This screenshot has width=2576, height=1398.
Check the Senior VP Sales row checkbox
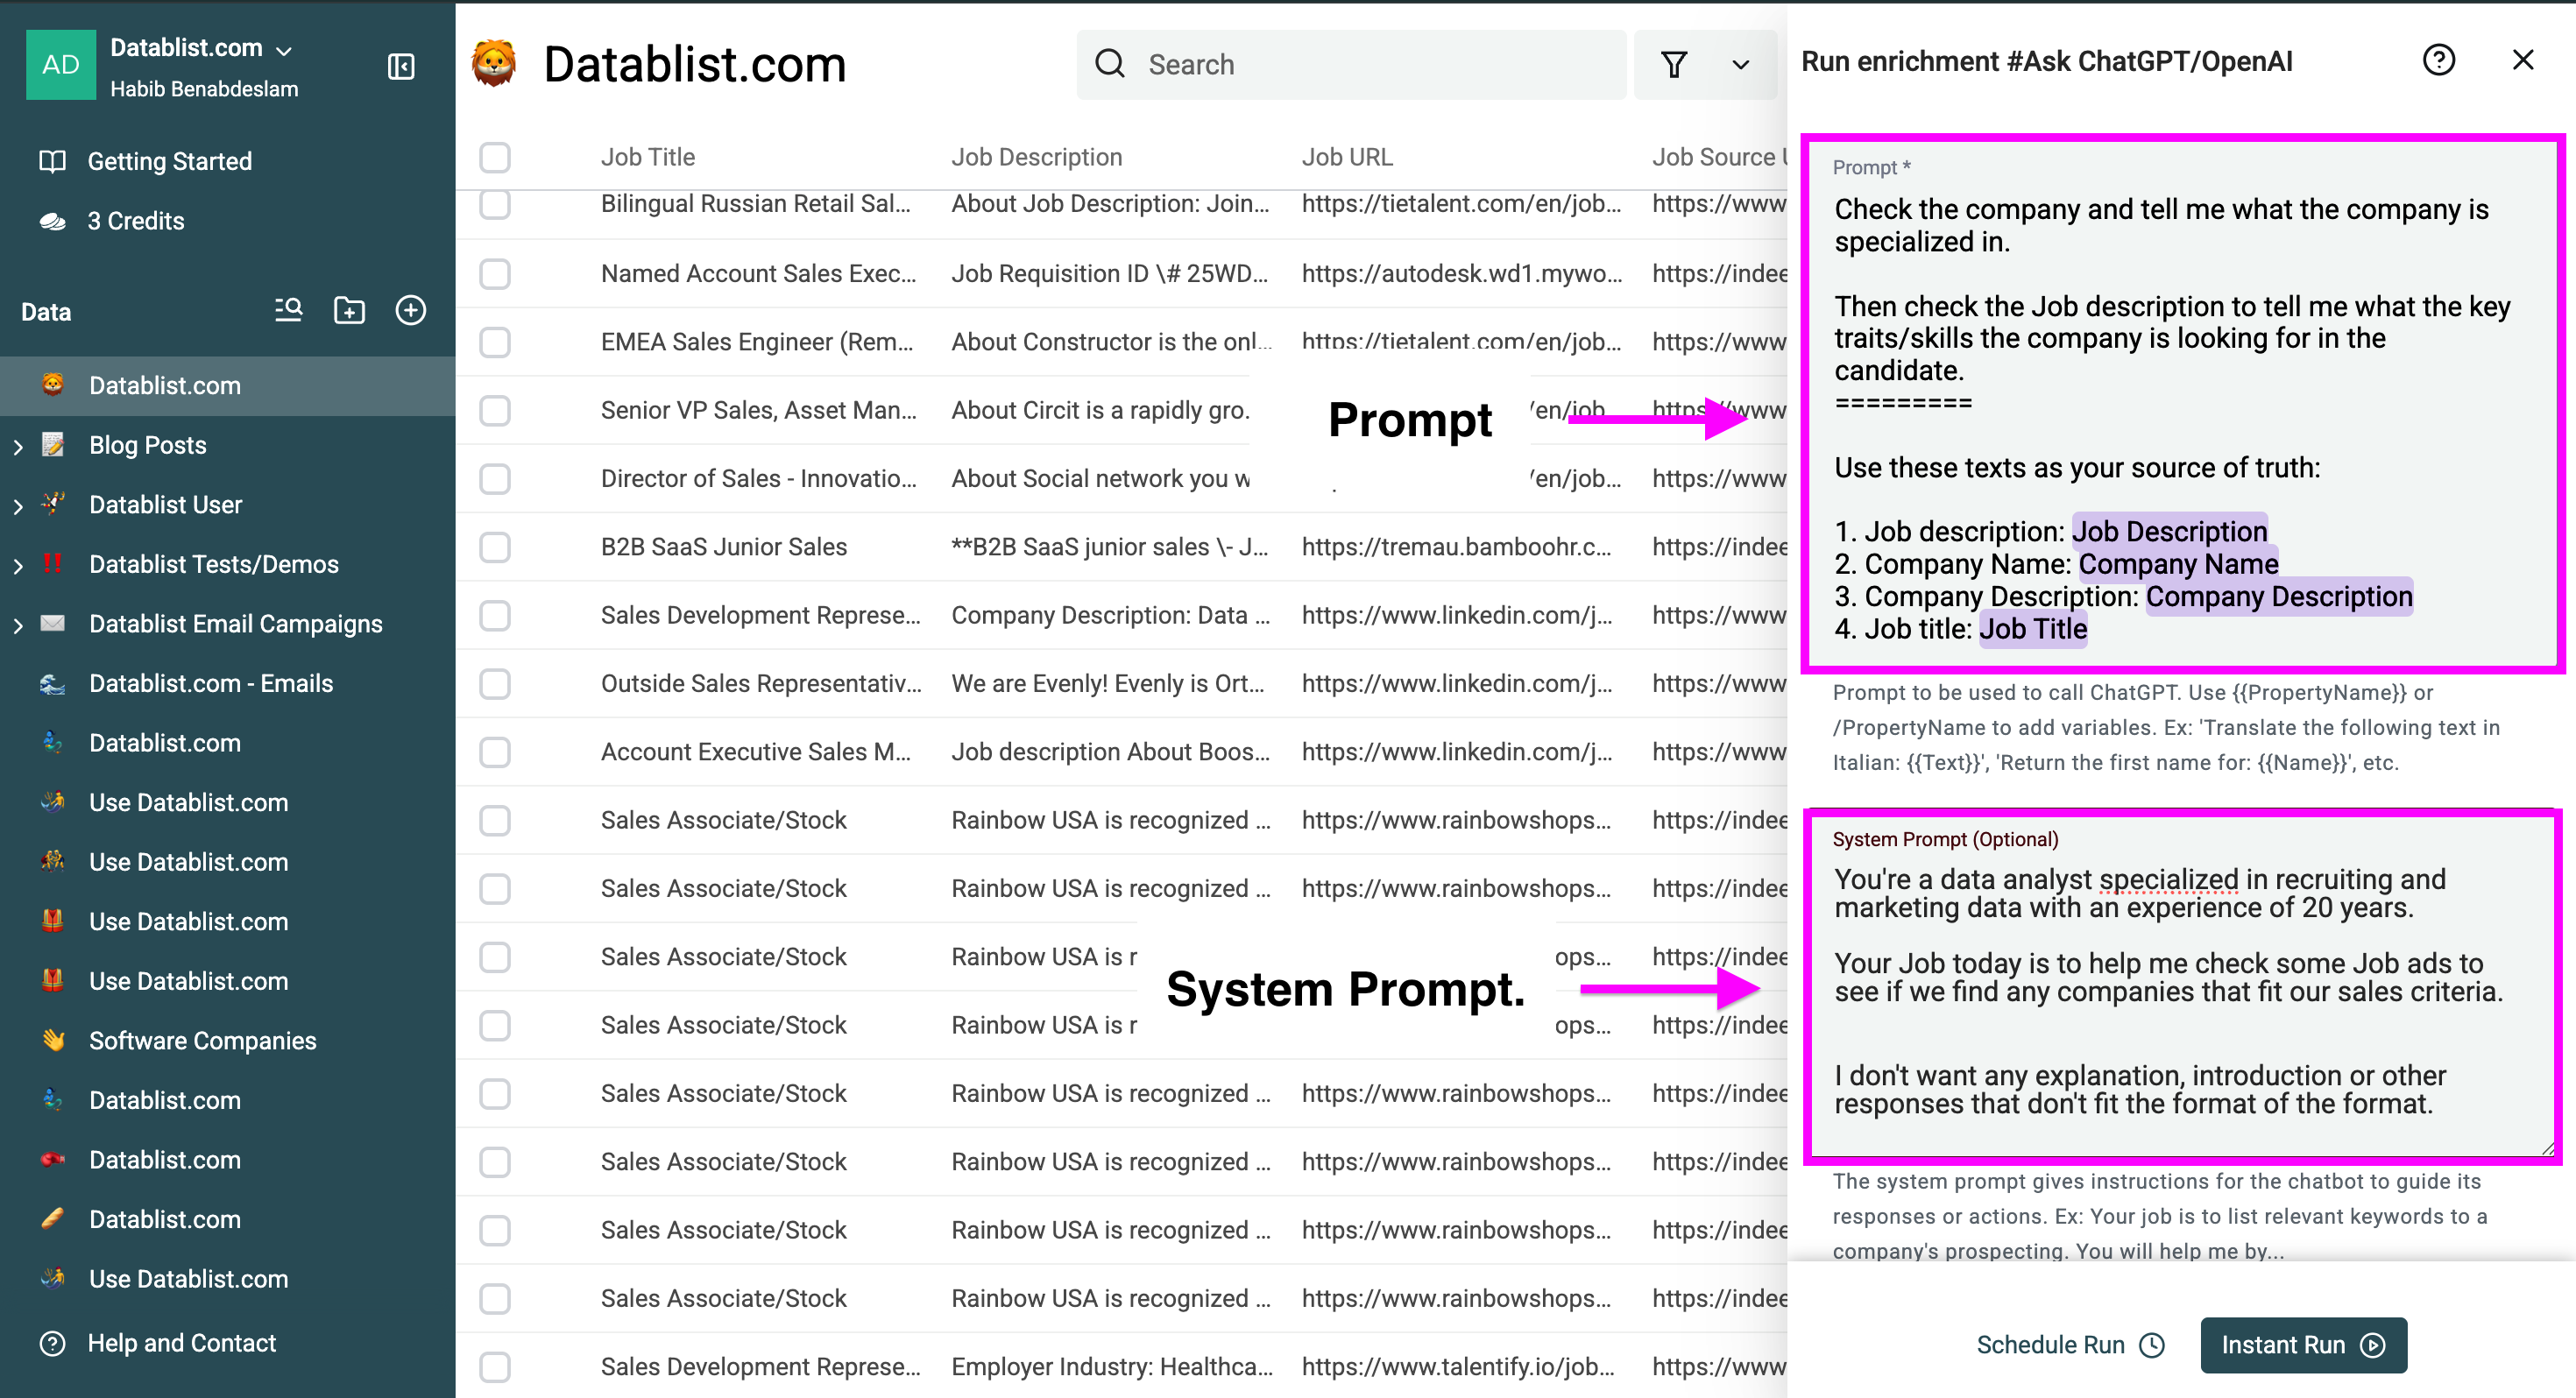pyautogui.click(x=494, y=410)
